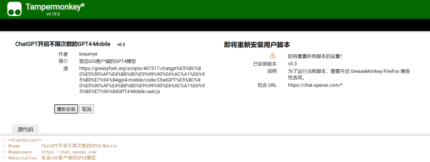Click the GreaseMonkey/FireFox compatibility note
The height and width of the screenshot is (162, 430).
pos(349,74)
